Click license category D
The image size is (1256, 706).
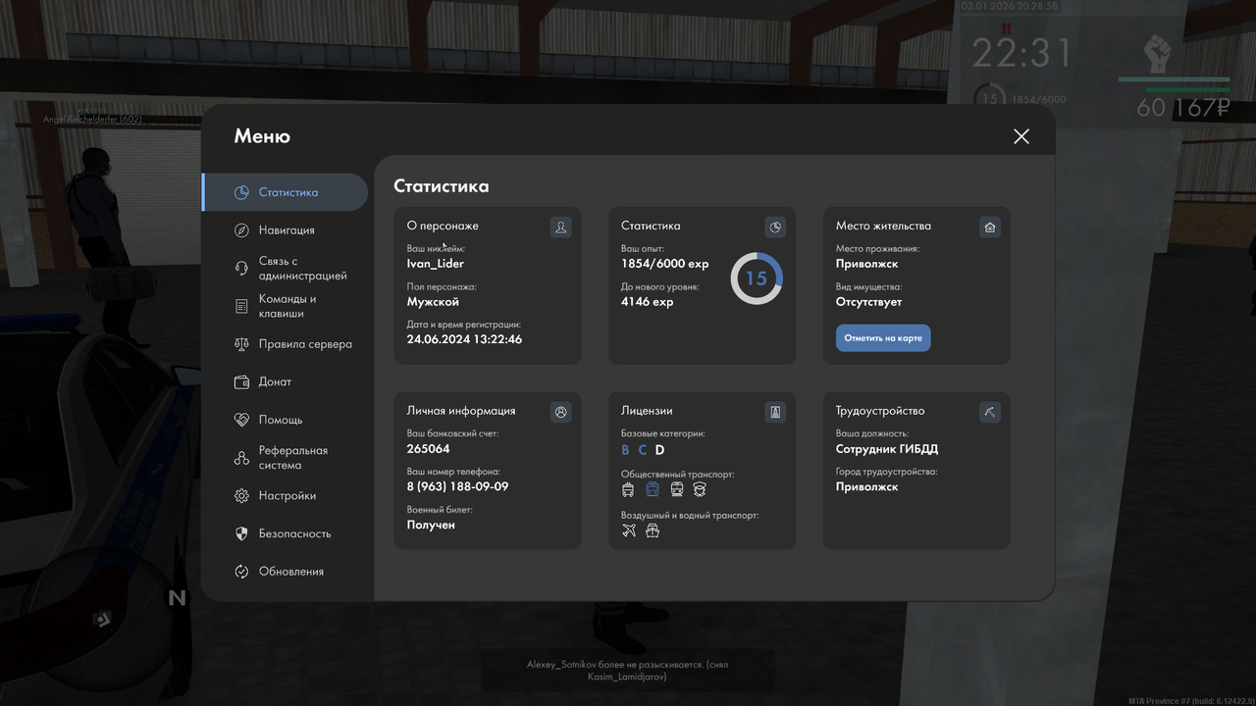660,450
